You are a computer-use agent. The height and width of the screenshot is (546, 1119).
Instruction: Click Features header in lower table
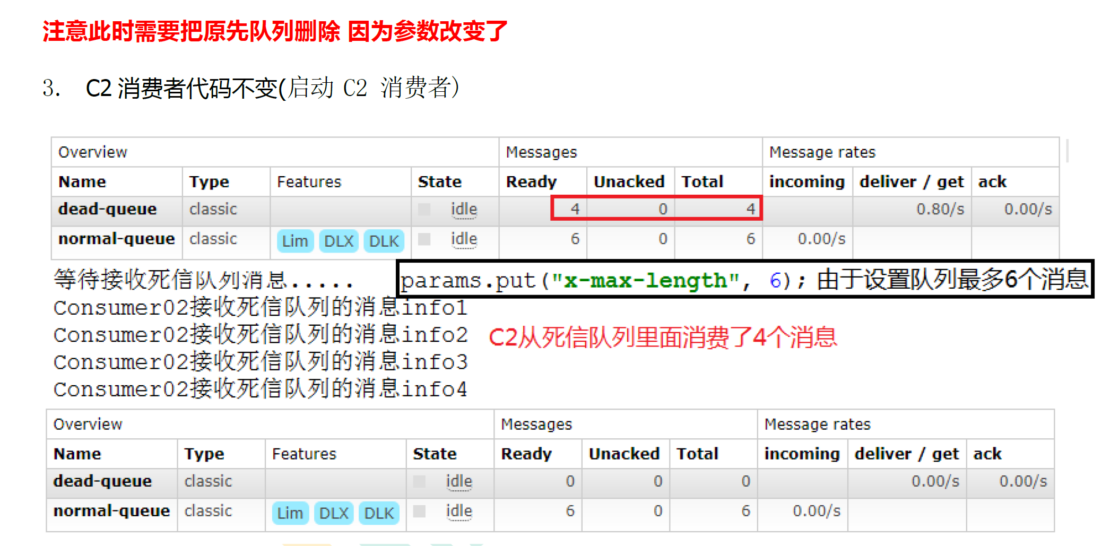[305, 454]
